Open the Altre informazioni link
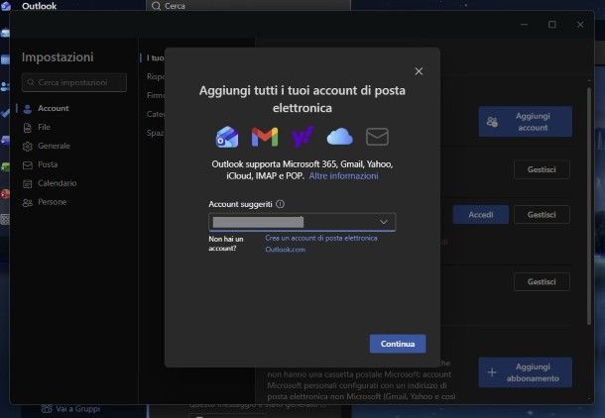 coord(343,175)
